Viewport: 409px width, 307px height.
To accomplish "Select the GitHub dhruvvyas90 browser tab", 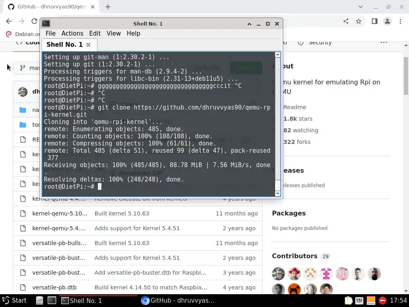I will pyautogui.click(x=51, y=7).
